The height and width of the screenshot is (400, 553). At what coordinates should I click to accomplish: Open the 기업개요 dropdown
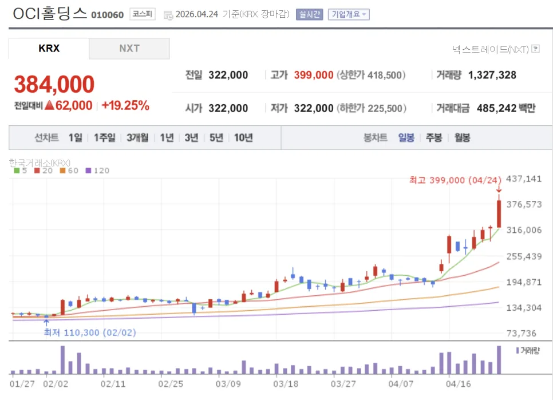pyautogui.click(x=349, y=14)
